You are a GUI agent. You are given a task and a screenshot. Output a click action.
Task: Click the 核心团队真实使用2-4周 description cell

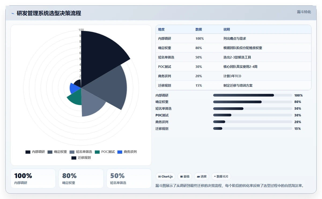tap(240, 67)
